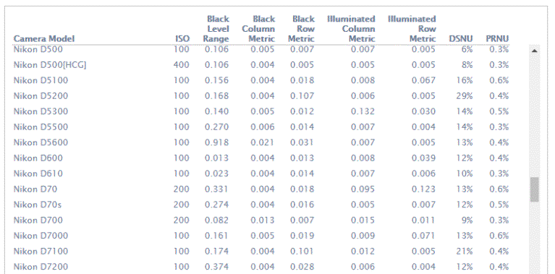Sort by Camera Model column header
Viewport: 555px width, 274px height.
pos(44,38)
